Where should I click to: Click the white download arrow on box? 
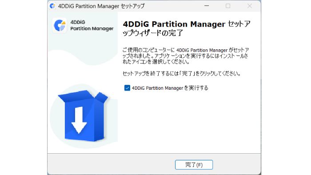(x=79, y=120)
